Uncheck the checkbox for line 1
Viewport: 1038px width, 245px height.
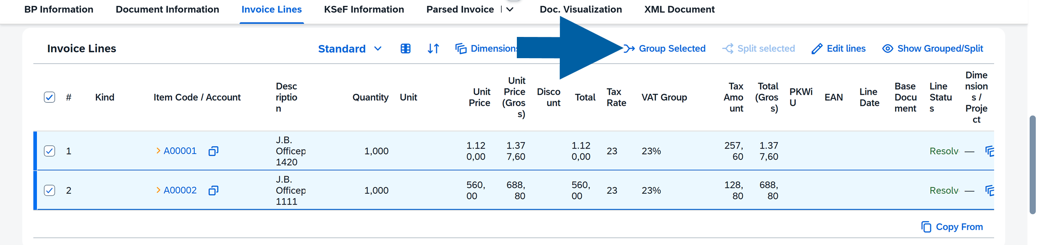click(49, 151)
